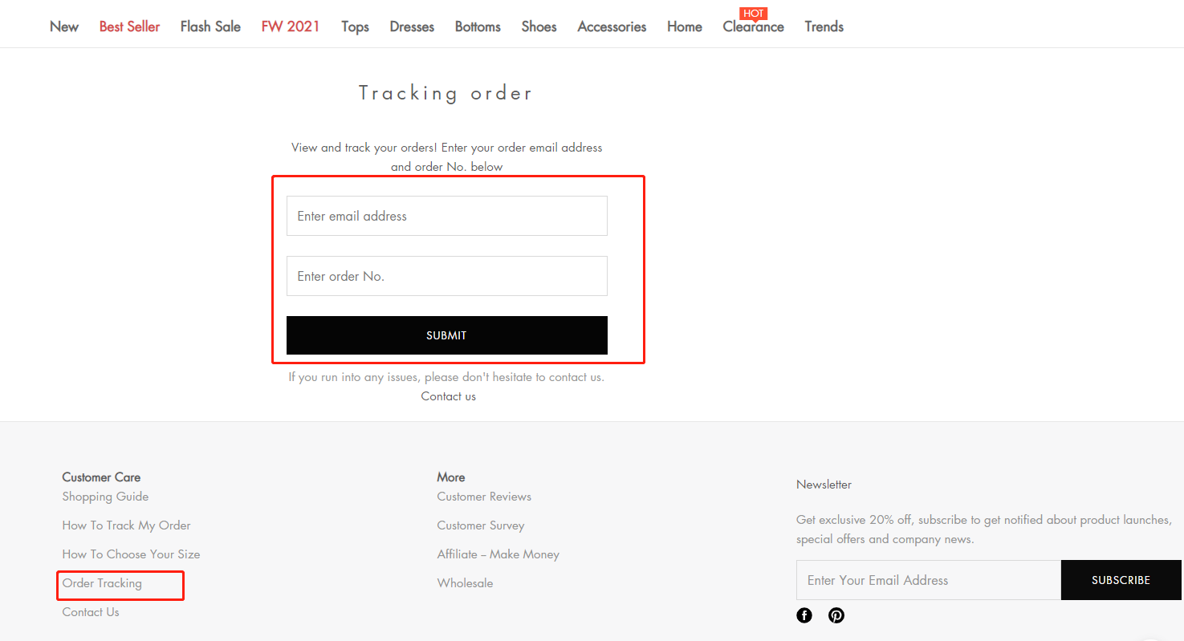Go to Best Seller category
Image resolution: width=1184 pixels, height=641 pixels.
coord(129,26)
